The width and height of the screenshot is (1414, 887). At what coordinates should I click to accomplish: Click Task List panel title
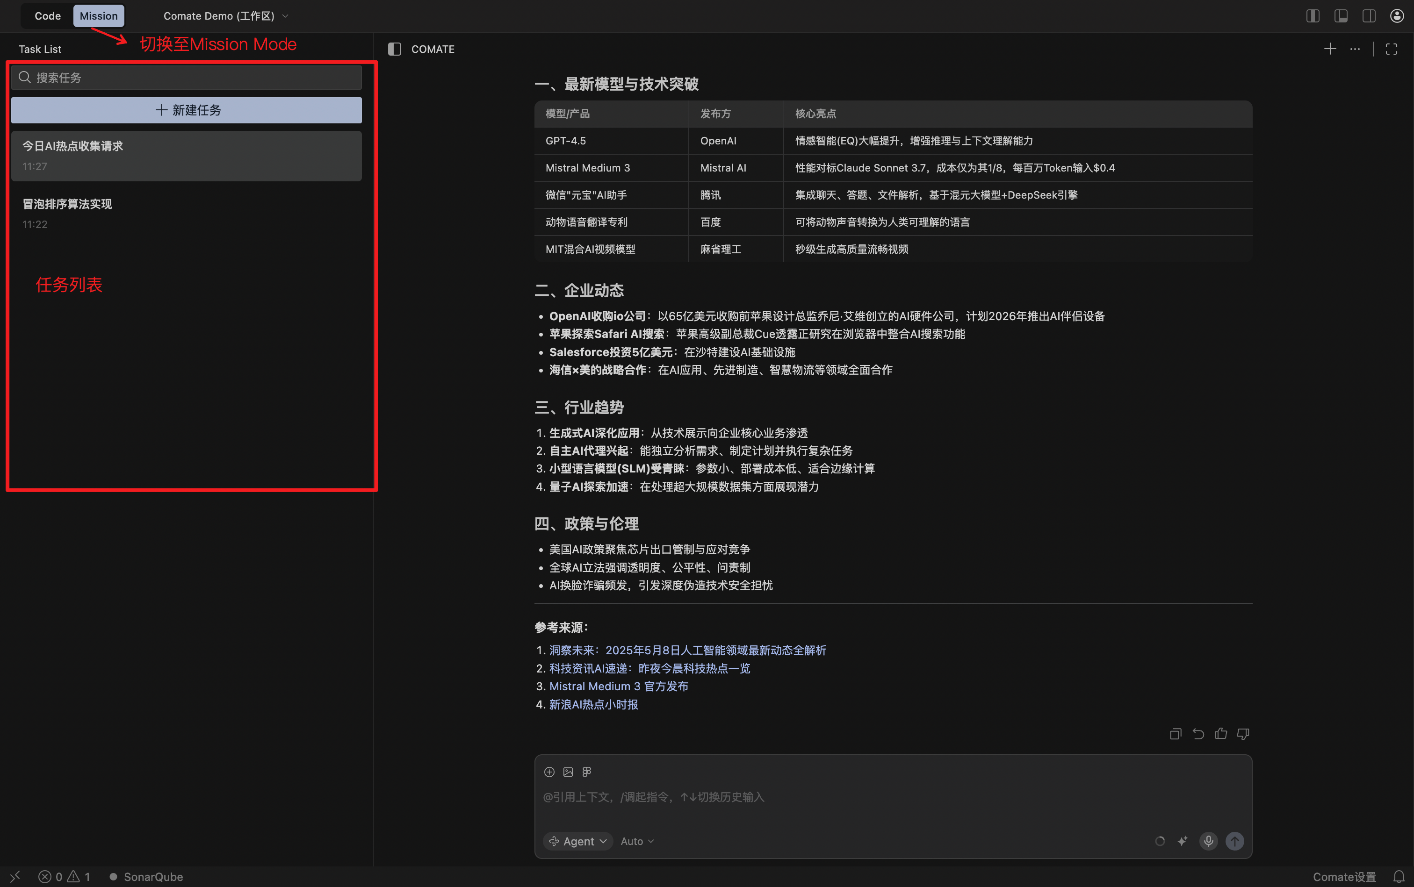[x=40, y=49]
